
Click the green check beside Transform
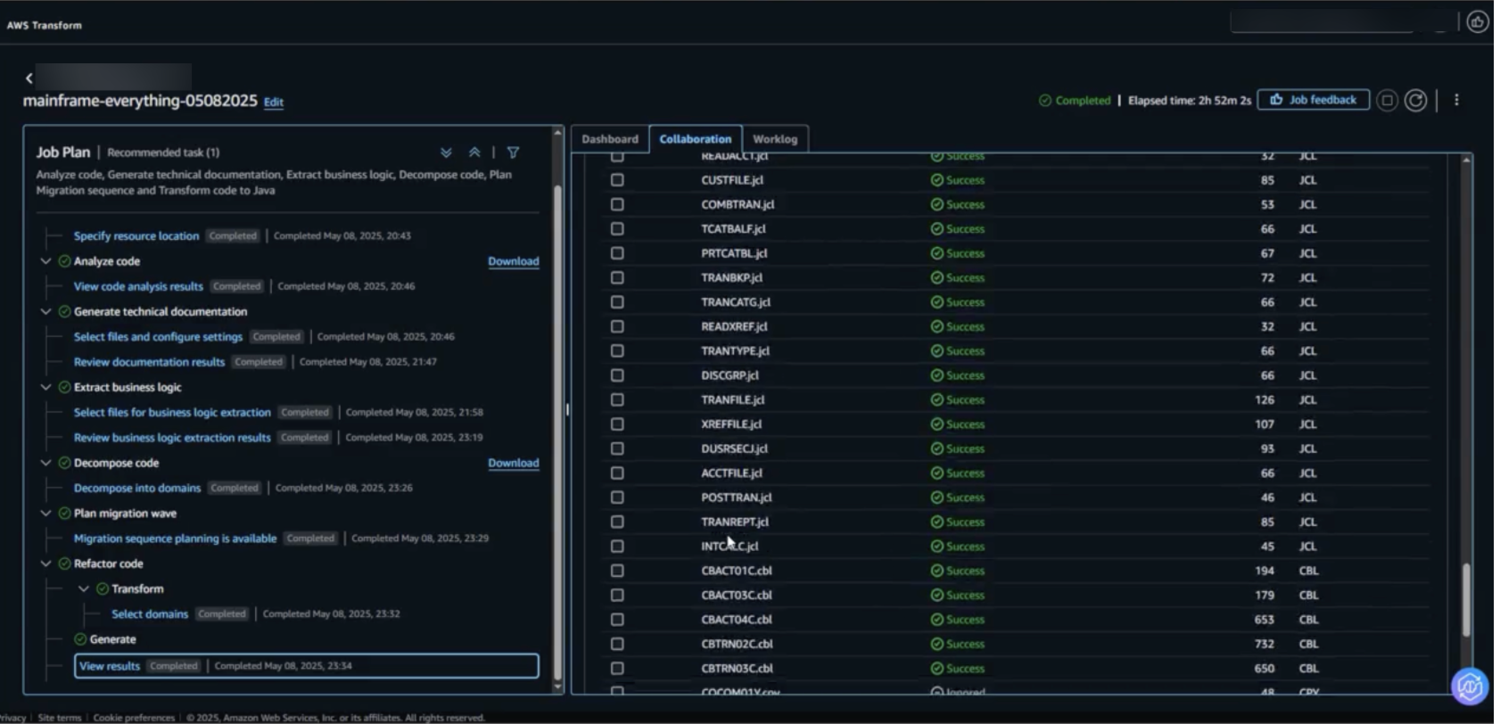(x=102, y=588)
